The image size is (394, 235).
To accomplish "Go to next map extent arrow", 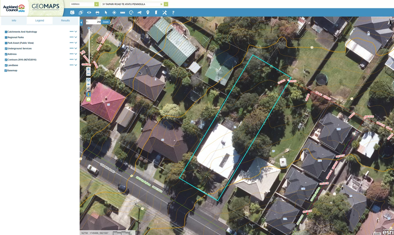I will (x=88, y=89).
